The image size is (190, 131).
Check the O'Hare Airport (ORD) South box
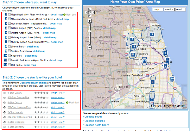[x=9, y=28]
